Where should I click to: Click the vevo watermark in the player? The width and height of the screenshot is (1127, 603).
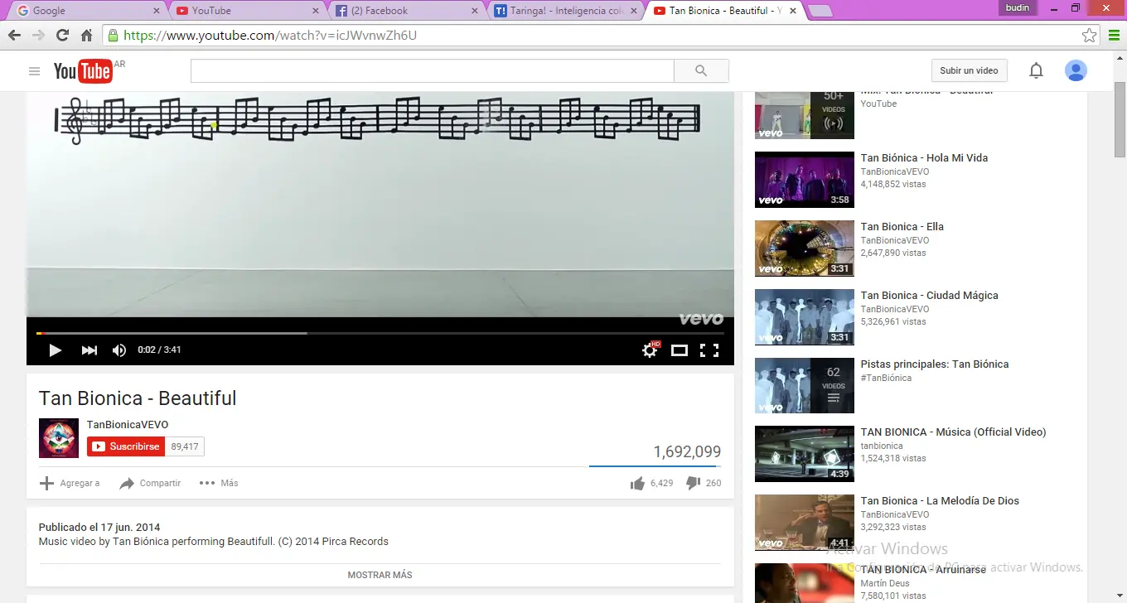click(x=701, y=319)
